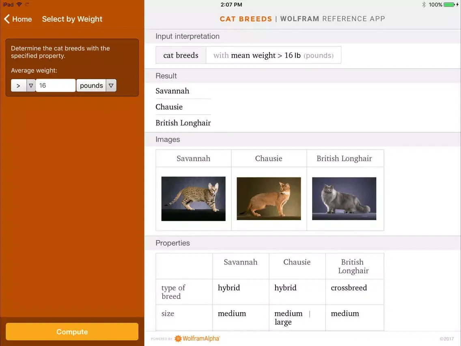Open British Longhair in the Result list
The image size is (461, 346).
click(x=183, y=123)
